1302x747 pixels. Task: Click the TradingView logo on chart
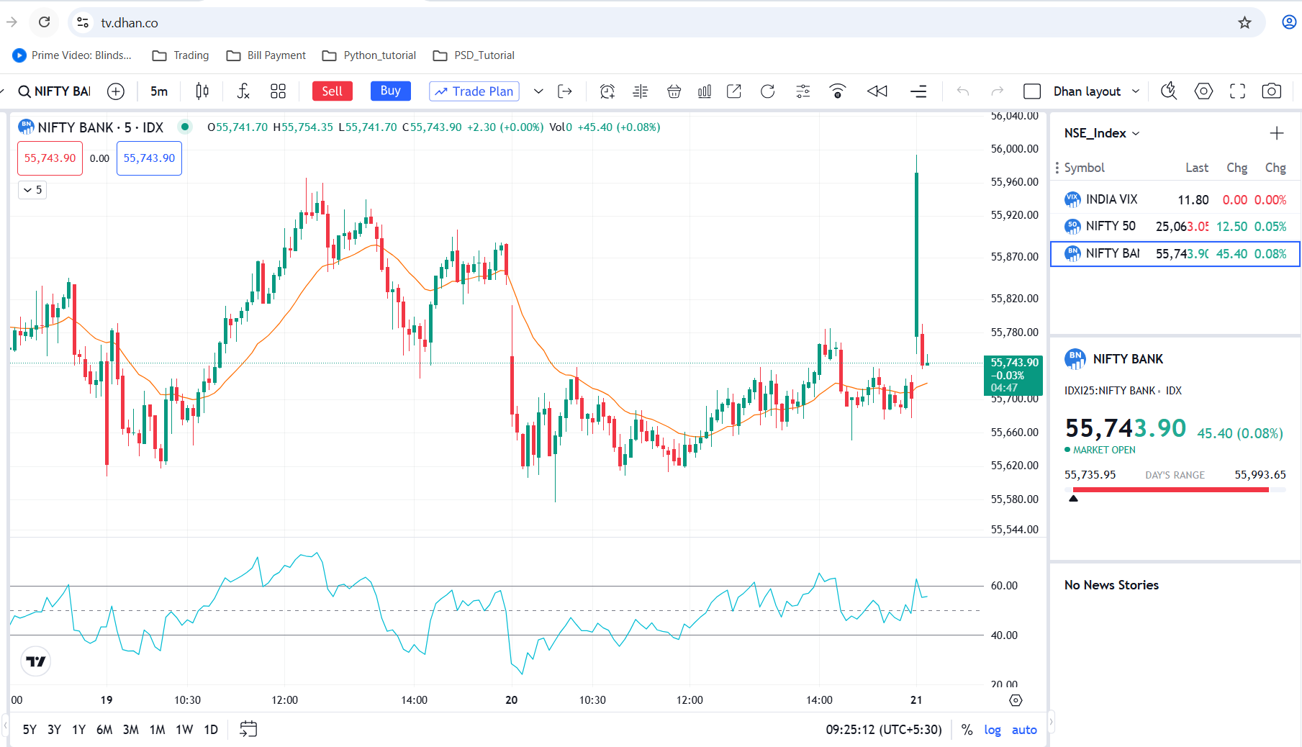pyautogui.click(x=36, y=661)
